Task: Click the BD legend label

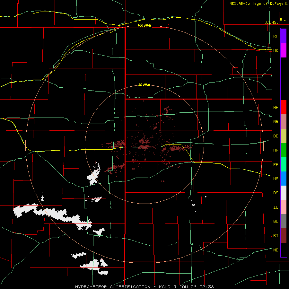Action: (276, 136)
